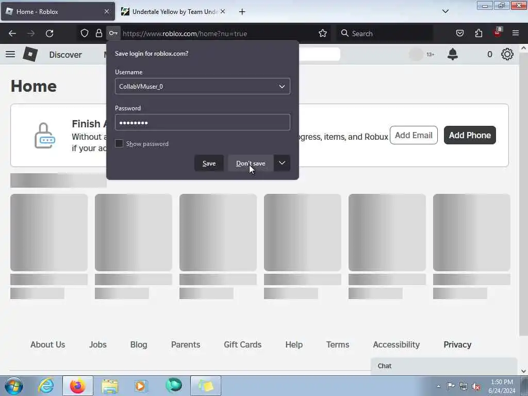Switch to Home - Roblox tab

(58, 12)
